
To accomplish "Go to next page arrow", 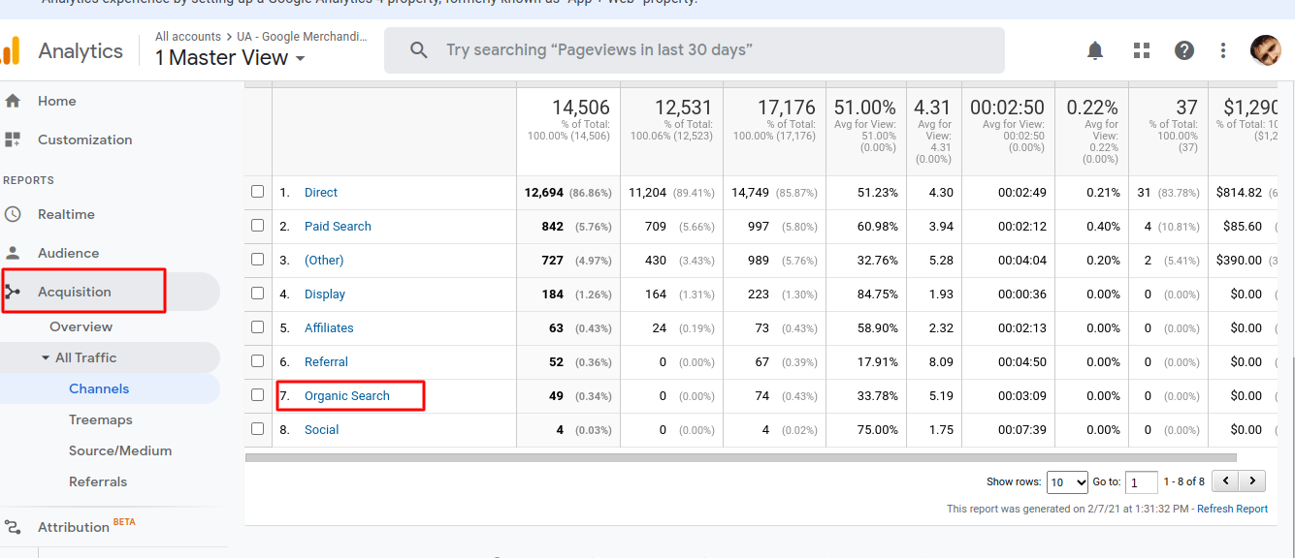I will (x=1253, y=480).
